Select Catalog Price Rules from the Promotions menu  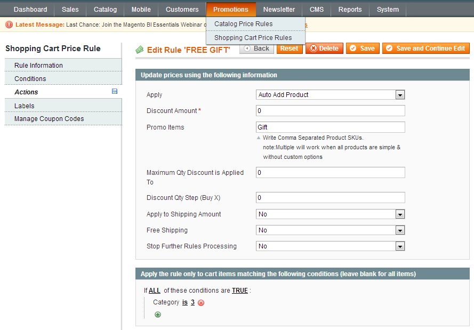pyautogui.click(x=243, y=24)
